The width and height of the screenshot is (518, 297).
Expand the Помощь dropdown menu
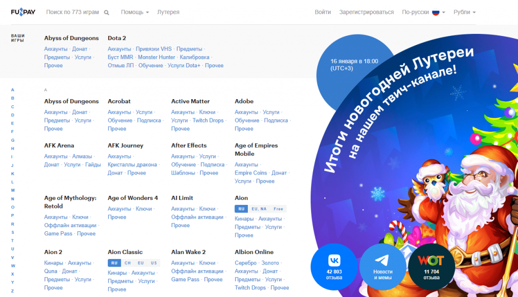tap(135, 12)
